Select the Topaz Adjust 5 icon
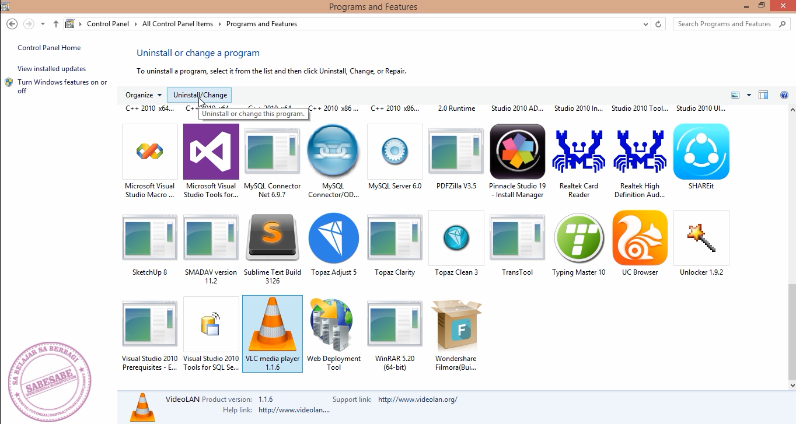The image size is (796, 424). tap(334, 238)
